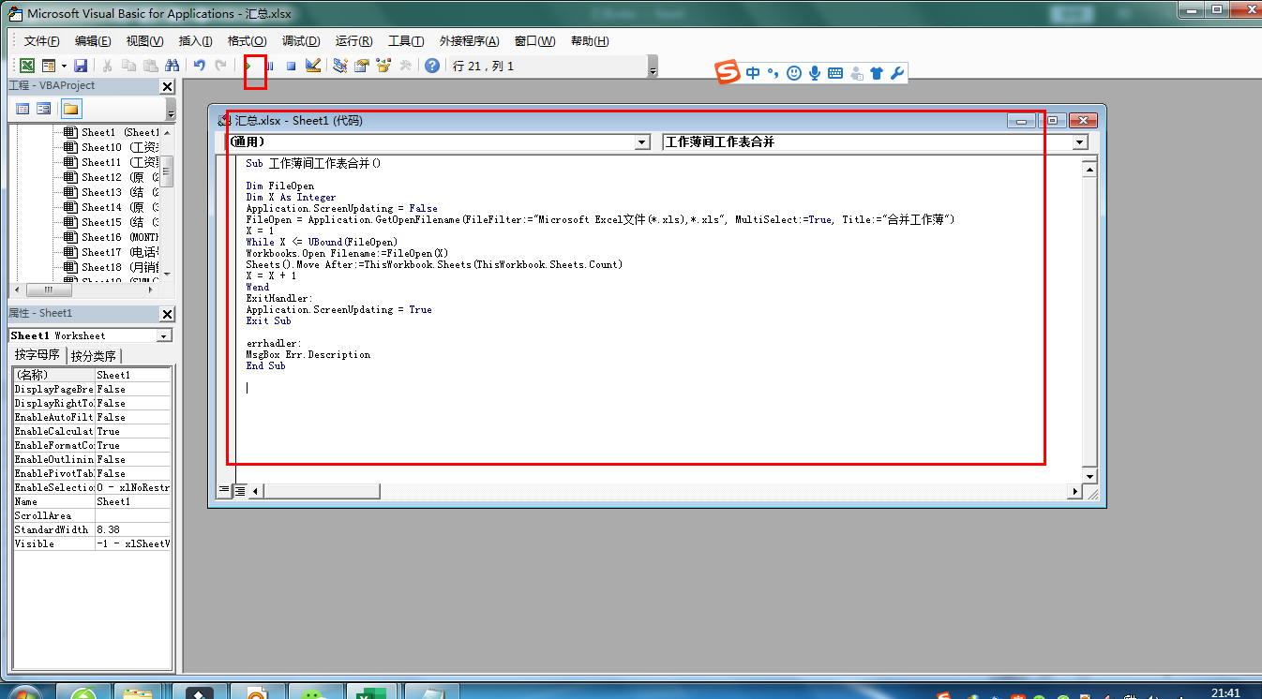Close the 属性 - Sheet1 panel
1262x699 pixels.
[168, 314]
